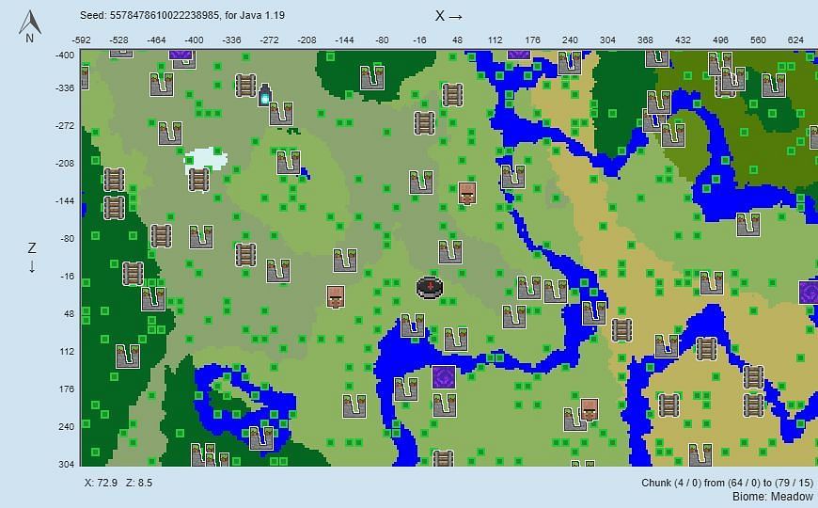Click the 304 Z-axis tick label
Image resolution: width=818 pixels, height=508 pixels.
(x=66, y=464)
